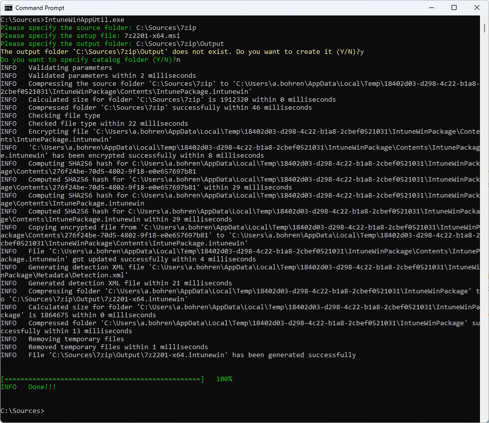Click the Command Prompt icon in title bar
The image size is (489, 423).
point(8,8)
